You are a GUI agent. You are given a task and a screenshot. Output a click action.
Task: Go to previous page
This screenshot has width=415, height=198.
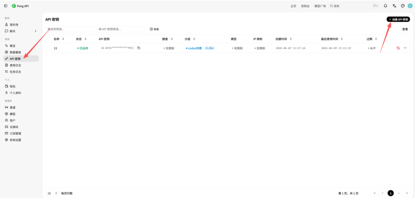coord(383,193)
